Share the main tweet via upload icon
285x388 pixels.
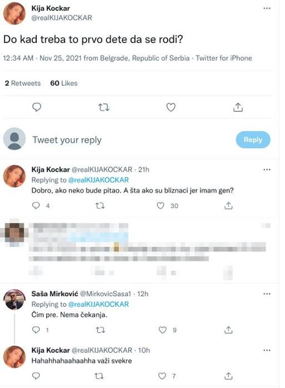238,107
